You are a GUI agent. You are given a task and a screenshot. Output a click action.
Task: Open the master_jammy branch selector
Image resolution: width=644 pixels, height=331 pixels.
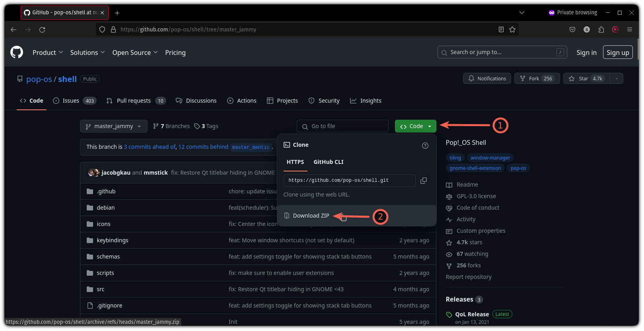(114, 126)
